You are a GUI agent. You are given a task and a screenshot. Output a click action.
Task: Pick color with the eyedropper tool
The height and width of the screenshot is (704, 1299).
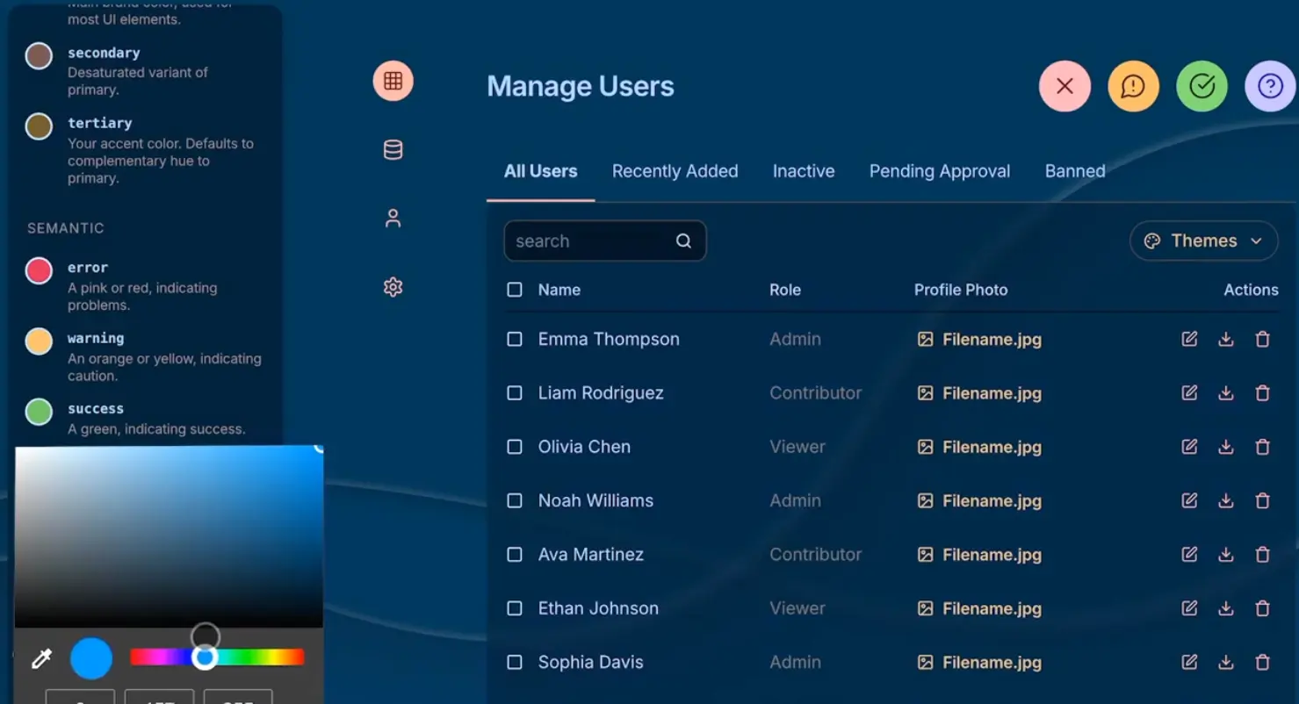coord(41,659)
